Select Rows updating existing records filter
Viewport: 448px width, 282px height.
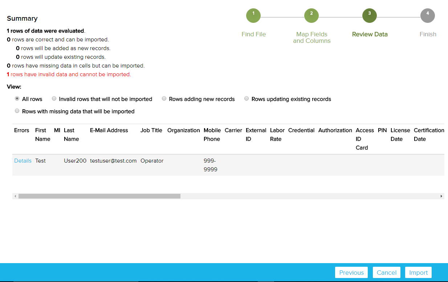coord(247,98)
